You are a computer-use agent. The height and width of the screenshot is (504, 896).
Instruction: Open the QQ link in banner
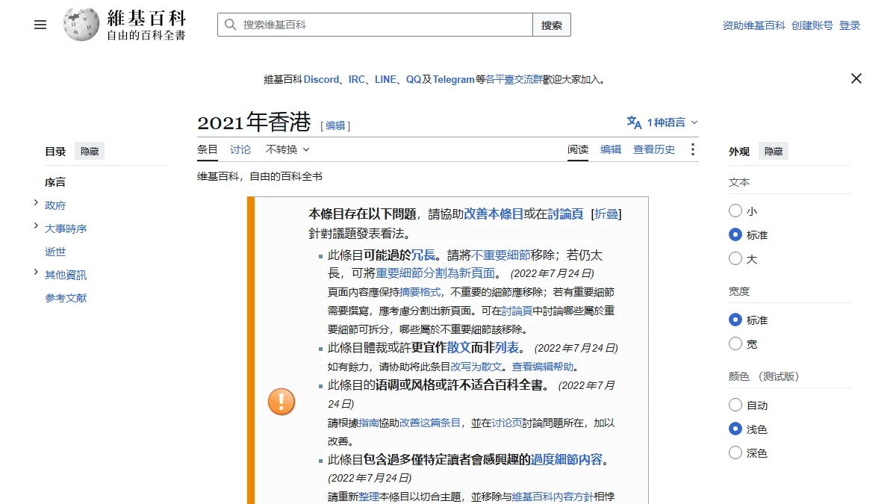[413, 79]
